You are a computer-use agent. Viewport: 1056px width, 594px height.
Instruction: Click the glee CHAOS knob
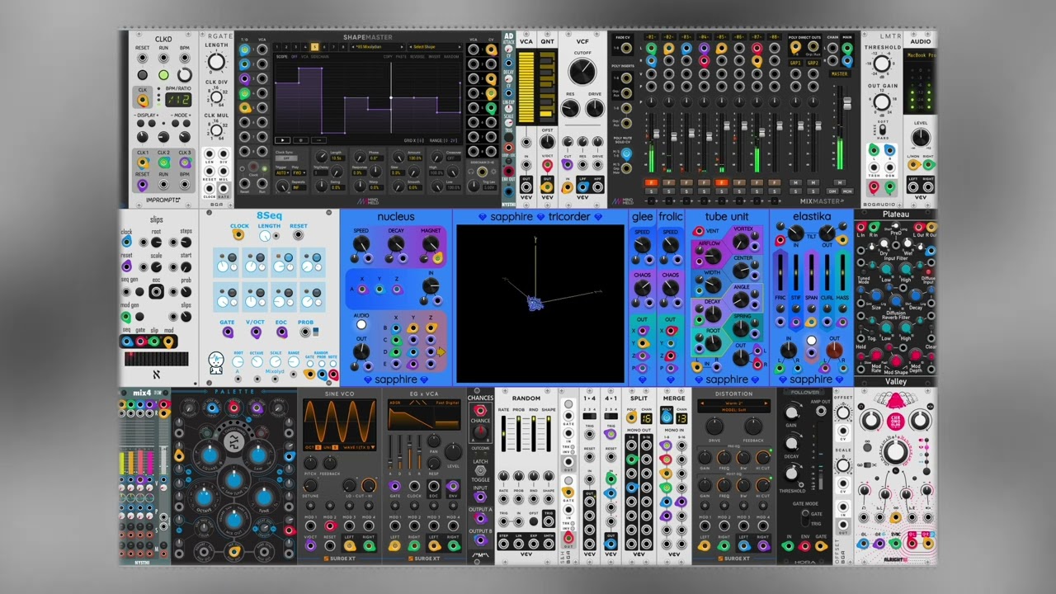(643, 287)
